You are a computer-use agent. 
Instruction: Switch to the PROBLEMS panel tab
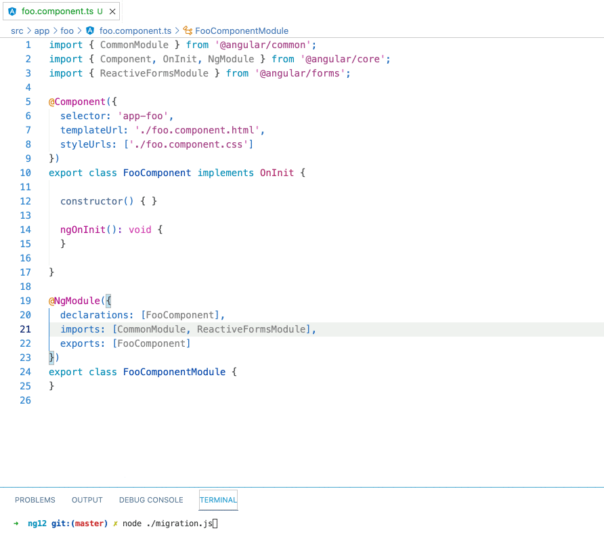pyautogui.click(x=35, y=500)
